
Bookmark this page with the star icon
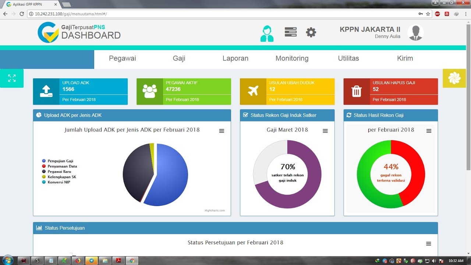click(428, 14)
